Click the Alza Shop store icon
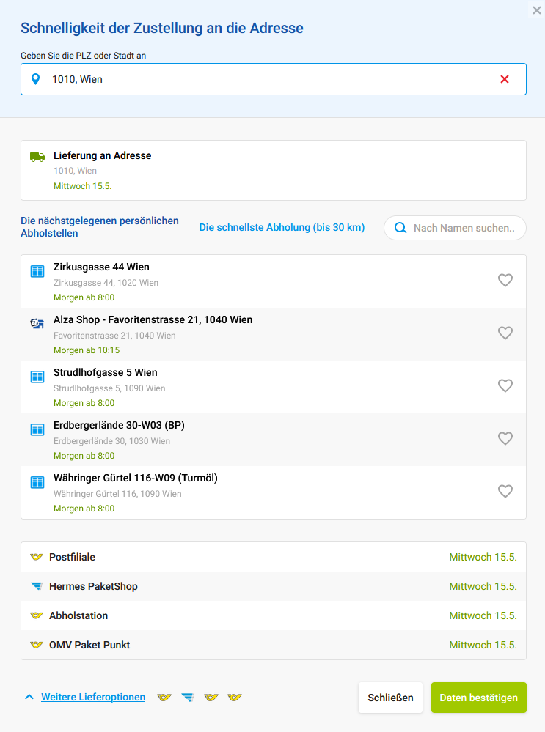The width and height of the screenshot is (545, 732). click(x=37, y=323)
